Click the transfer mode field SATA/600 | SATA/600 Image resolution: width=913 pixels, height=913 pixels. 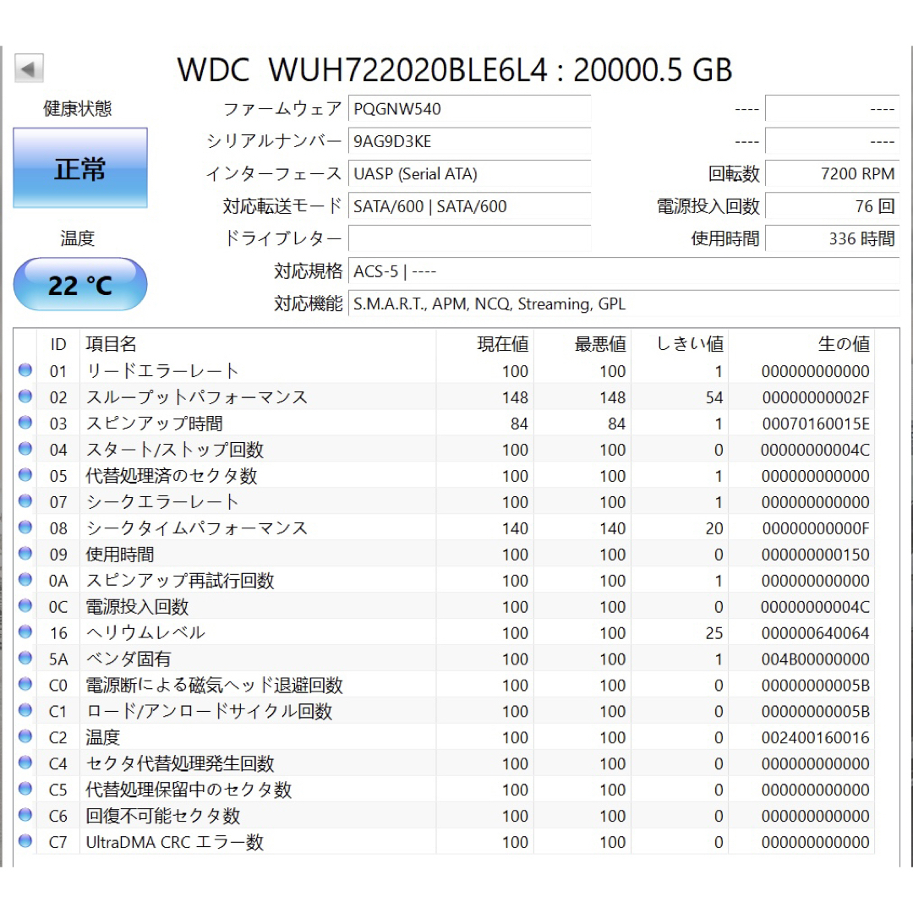point(469,206)
